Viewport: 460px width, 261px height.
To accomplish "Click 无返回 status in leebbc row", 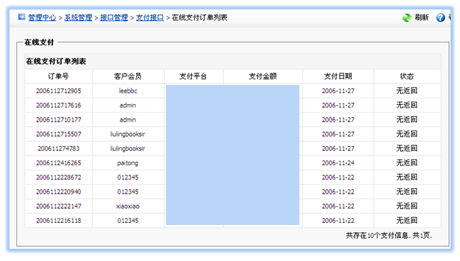I will pyautogui.click(x=407, y=91).
